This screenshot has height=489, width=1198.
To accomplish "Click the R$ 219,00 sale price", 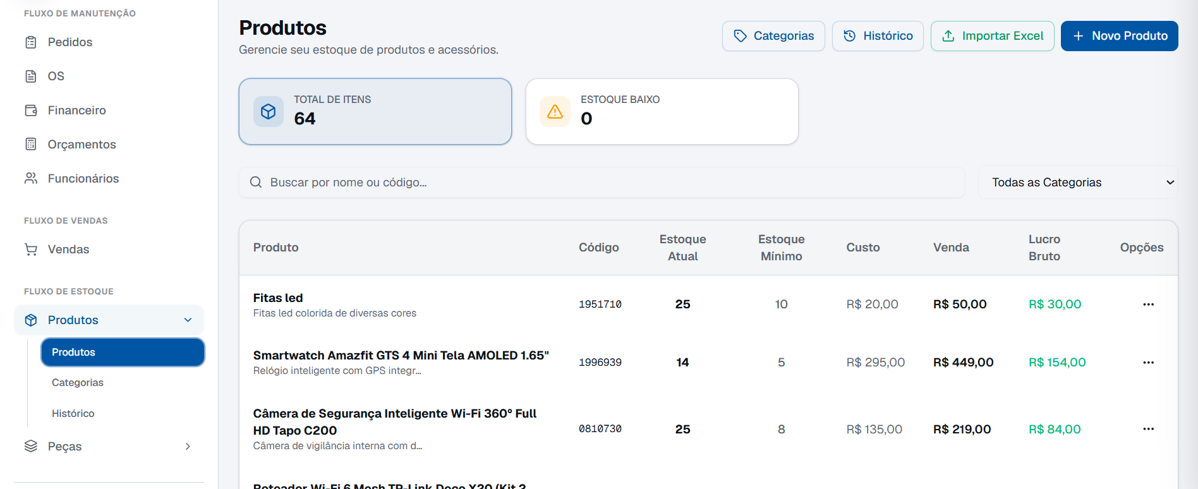I will [962, 430].
